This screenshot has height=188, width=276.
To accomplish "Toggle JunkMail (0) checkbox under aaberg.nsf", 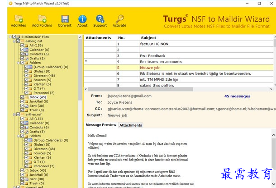I will [22, 101].
